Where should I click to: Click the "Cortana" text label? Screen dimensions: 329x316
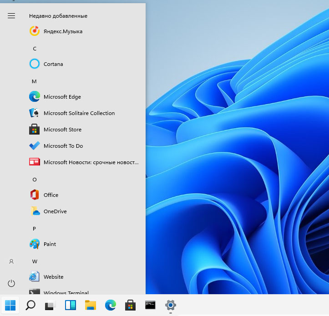pos(53,64)
